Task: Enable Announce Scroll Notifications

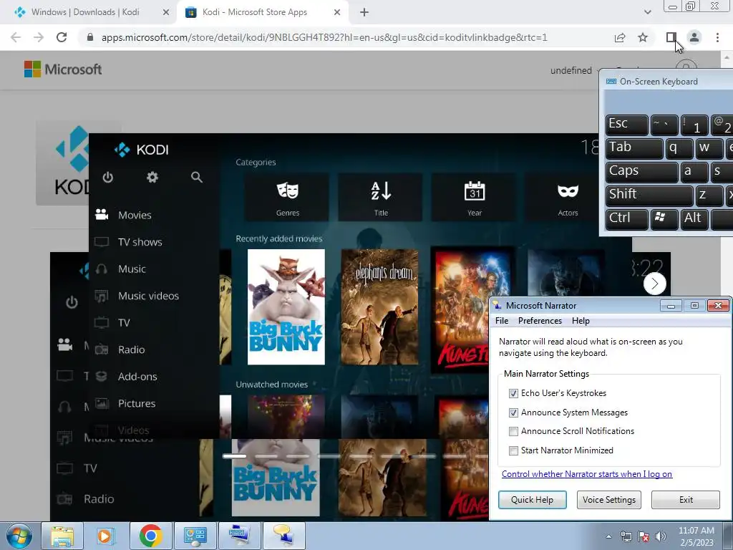Action: [513, 431]
